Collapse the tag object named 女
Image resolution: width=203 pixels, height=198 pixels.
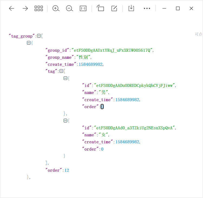65,121
